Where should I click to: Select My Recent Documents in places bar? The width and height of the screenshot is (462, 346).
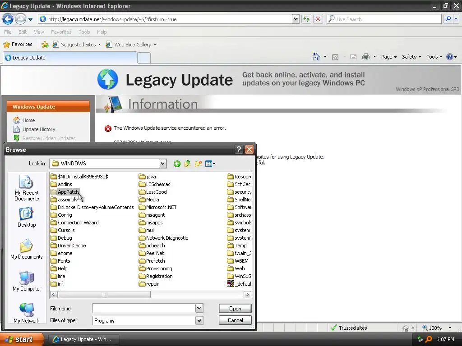27,188
